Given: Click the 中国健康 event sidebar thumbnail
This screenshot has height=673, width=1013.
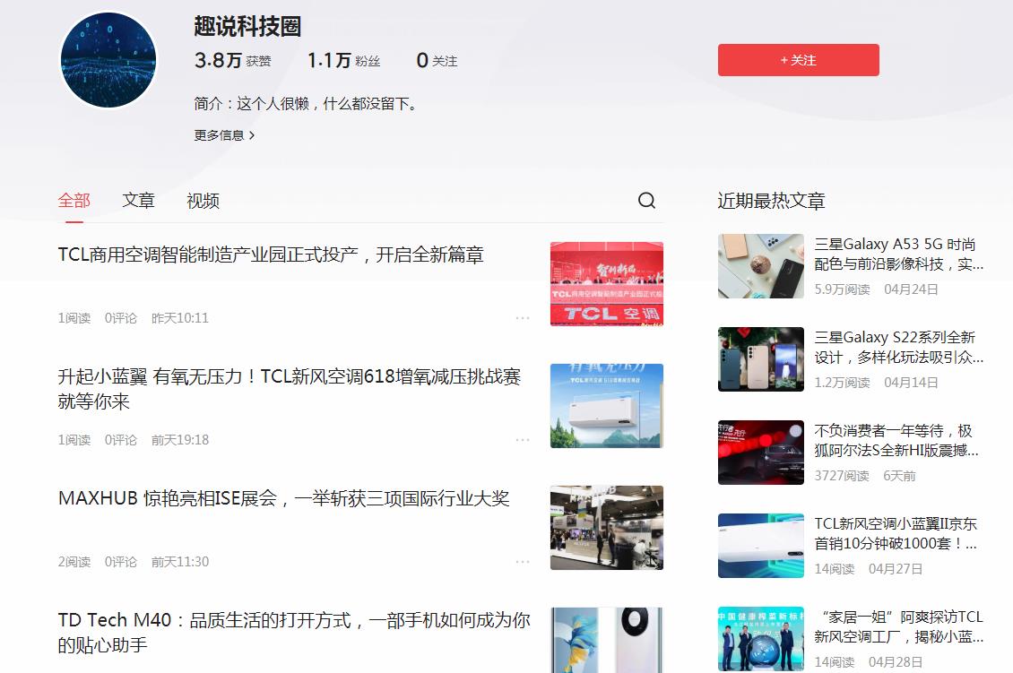Looking at the screenshot, I should [x=761, y=639].
